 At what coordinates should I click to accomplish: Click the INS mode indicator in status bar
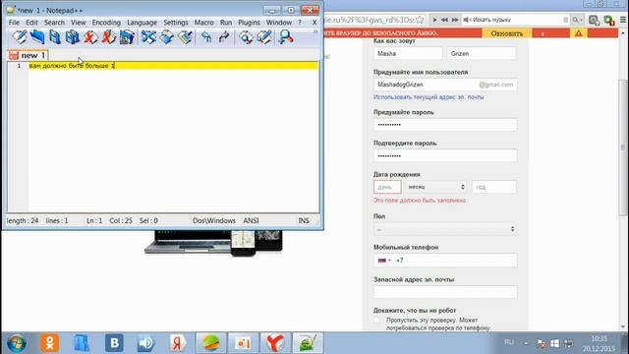pyautogui.click(x=304, y=220)
